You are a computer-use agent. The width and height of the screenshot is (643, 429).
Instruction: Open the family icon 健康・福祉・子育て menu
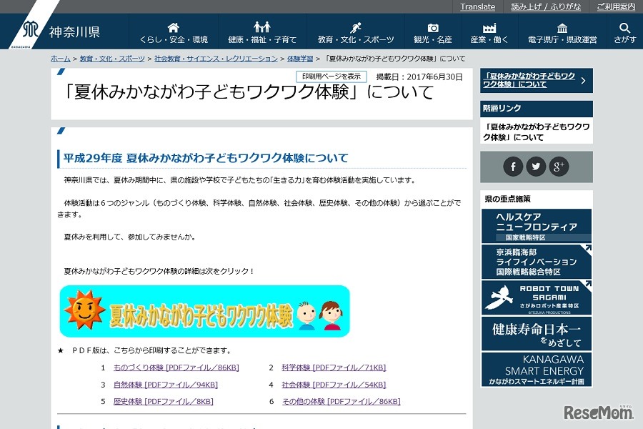point(262,32)
